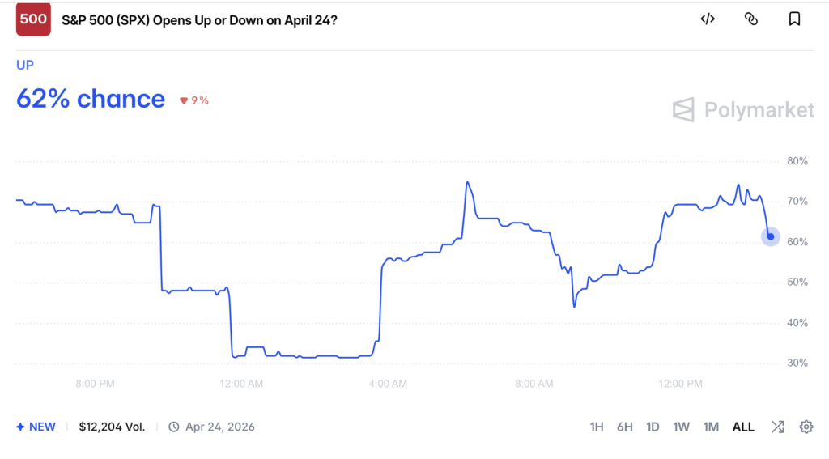
Task: Select the 1D time range
Action: (x=653, y=427)
